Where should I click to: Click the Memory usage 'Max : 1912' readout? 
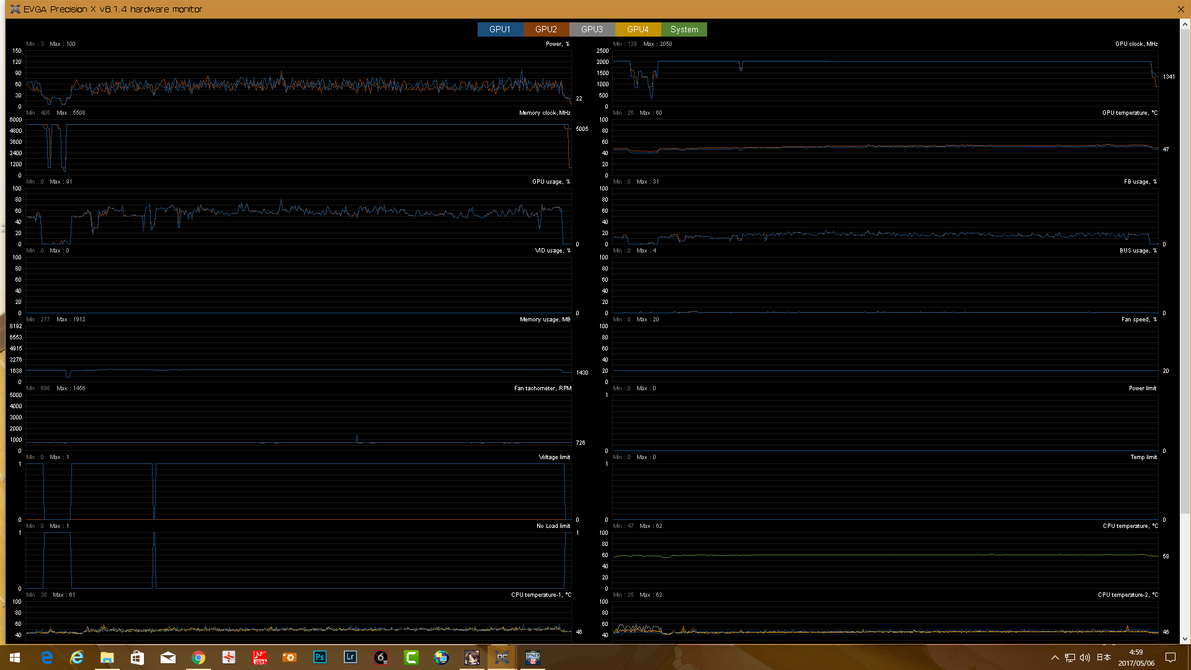point(71,319)
